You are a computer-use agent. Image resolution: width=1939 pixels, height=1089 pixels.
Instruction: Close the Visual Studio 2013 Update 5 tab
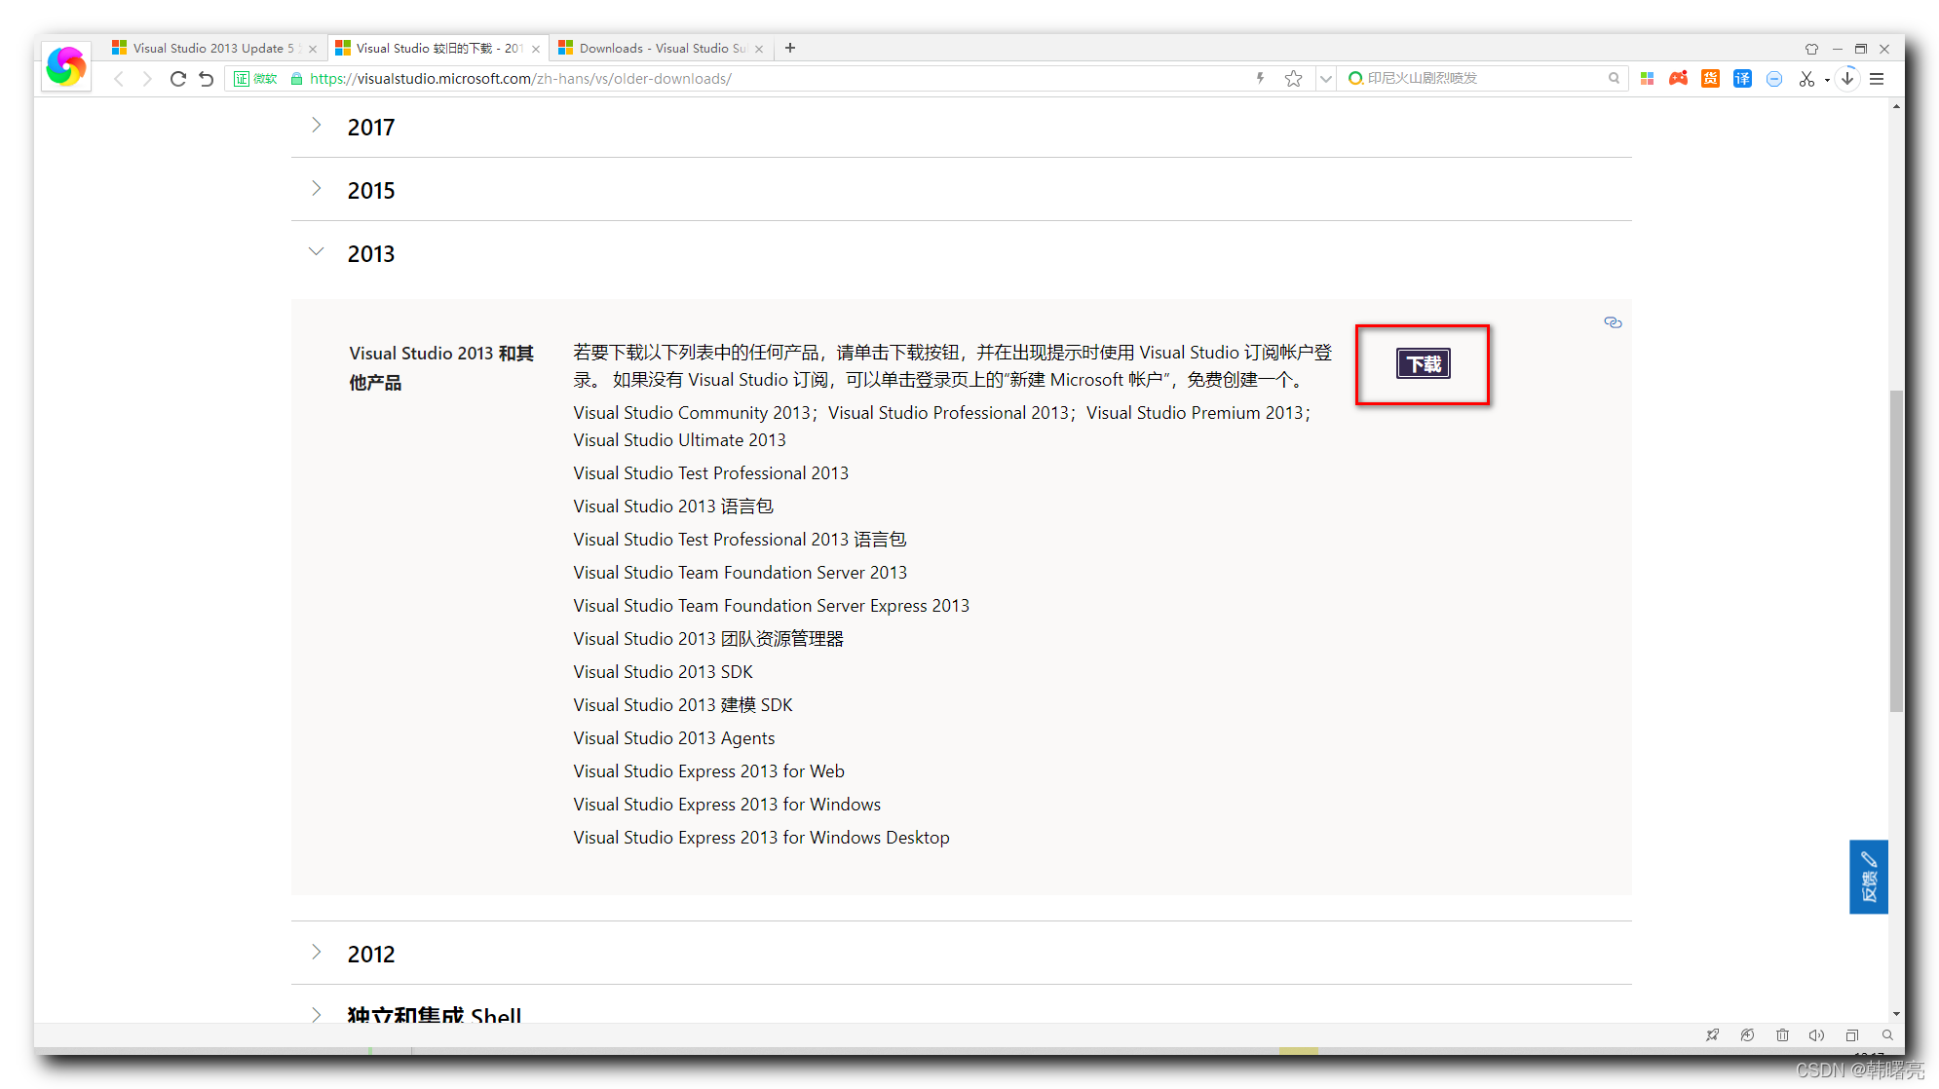pos(313,49)
